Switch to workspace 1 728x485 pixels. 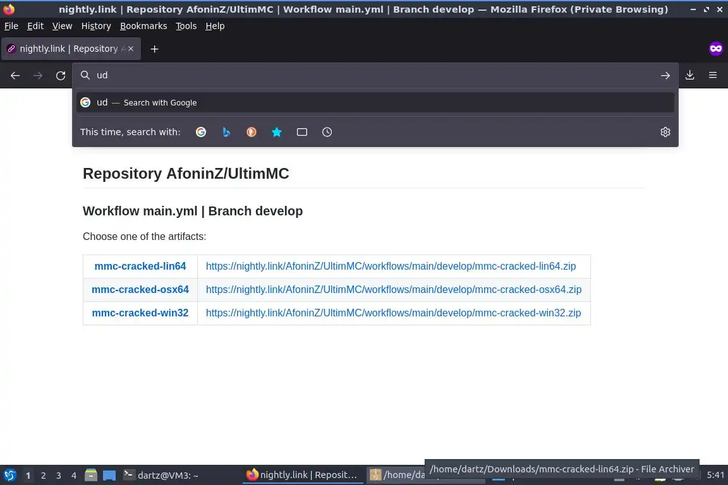pyautogui.click(x=28, y=476)
